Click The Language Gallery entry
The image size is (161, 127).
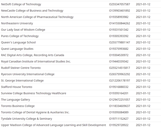15,100
